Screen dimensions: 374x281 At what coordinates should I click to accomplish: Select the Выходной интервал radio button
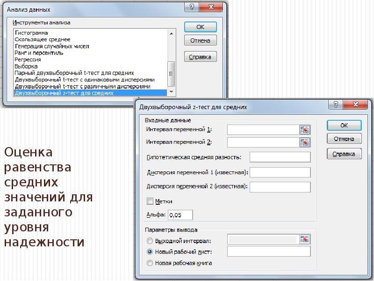click(x=150, y=241)
